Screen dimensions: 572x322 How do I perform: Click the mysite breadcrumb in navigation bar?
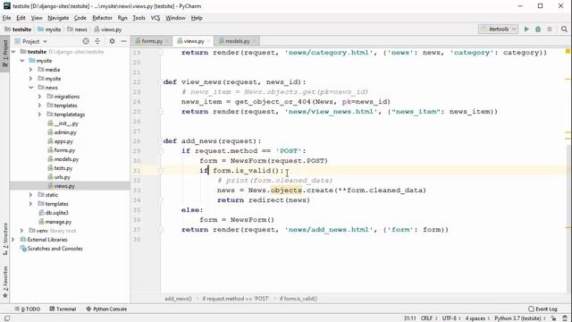point(49,30)
